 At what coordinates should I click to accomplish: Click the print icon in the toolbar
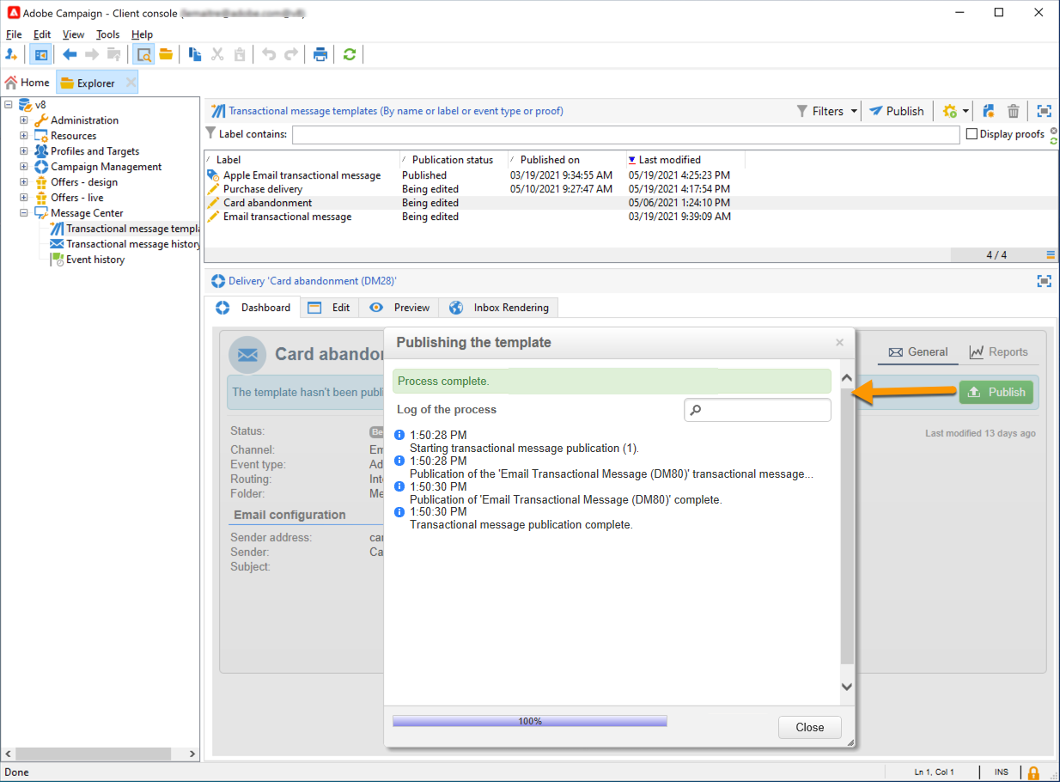pos(320,54)
